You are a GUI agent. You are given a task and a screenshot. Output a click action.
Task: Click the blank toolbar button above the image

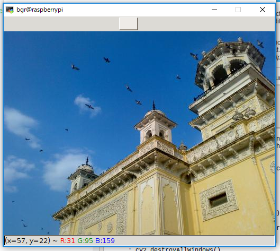click(x=129, y=24)
